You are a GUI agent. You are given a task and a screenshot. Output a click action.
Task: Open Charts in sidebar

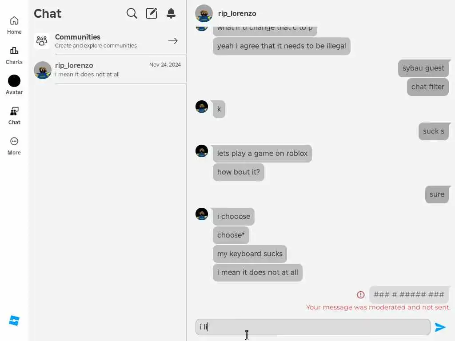14,56
